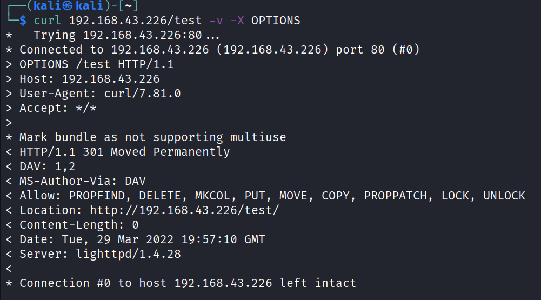Click the dollar sign prompt character
The image size is (541, 300).
(23, 21)
